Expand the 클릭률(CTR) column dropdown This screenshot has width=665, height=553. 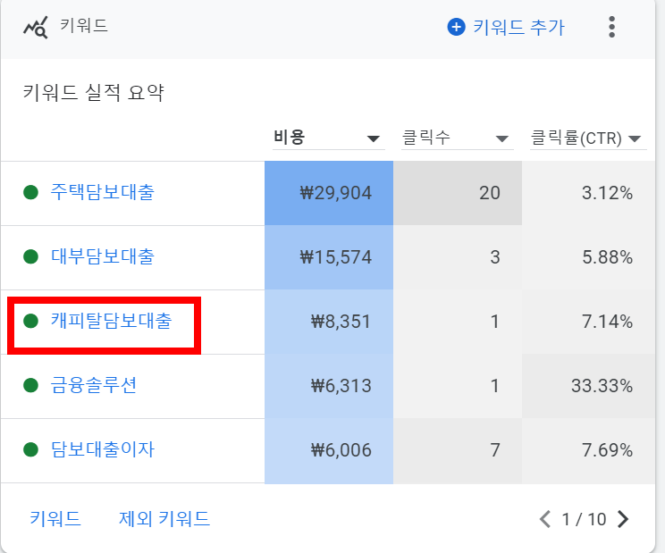click(x=635, y=138)
